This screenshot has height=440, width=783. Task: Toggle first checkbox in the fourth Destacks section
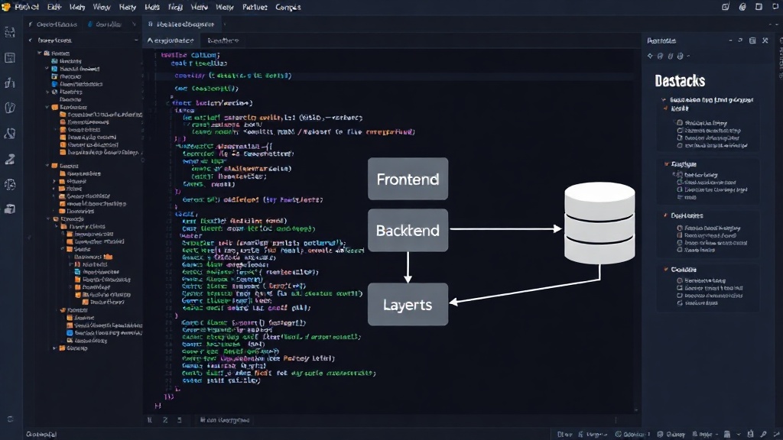[680, 280]
